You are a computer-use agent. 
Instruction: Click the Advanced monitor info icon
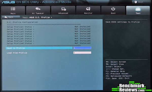pos(64,9)
